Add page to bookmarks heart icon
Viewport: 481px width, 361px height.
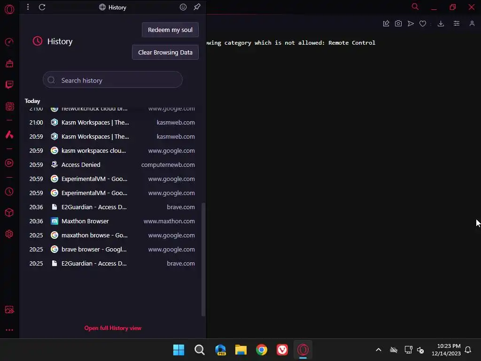point(423,24)
